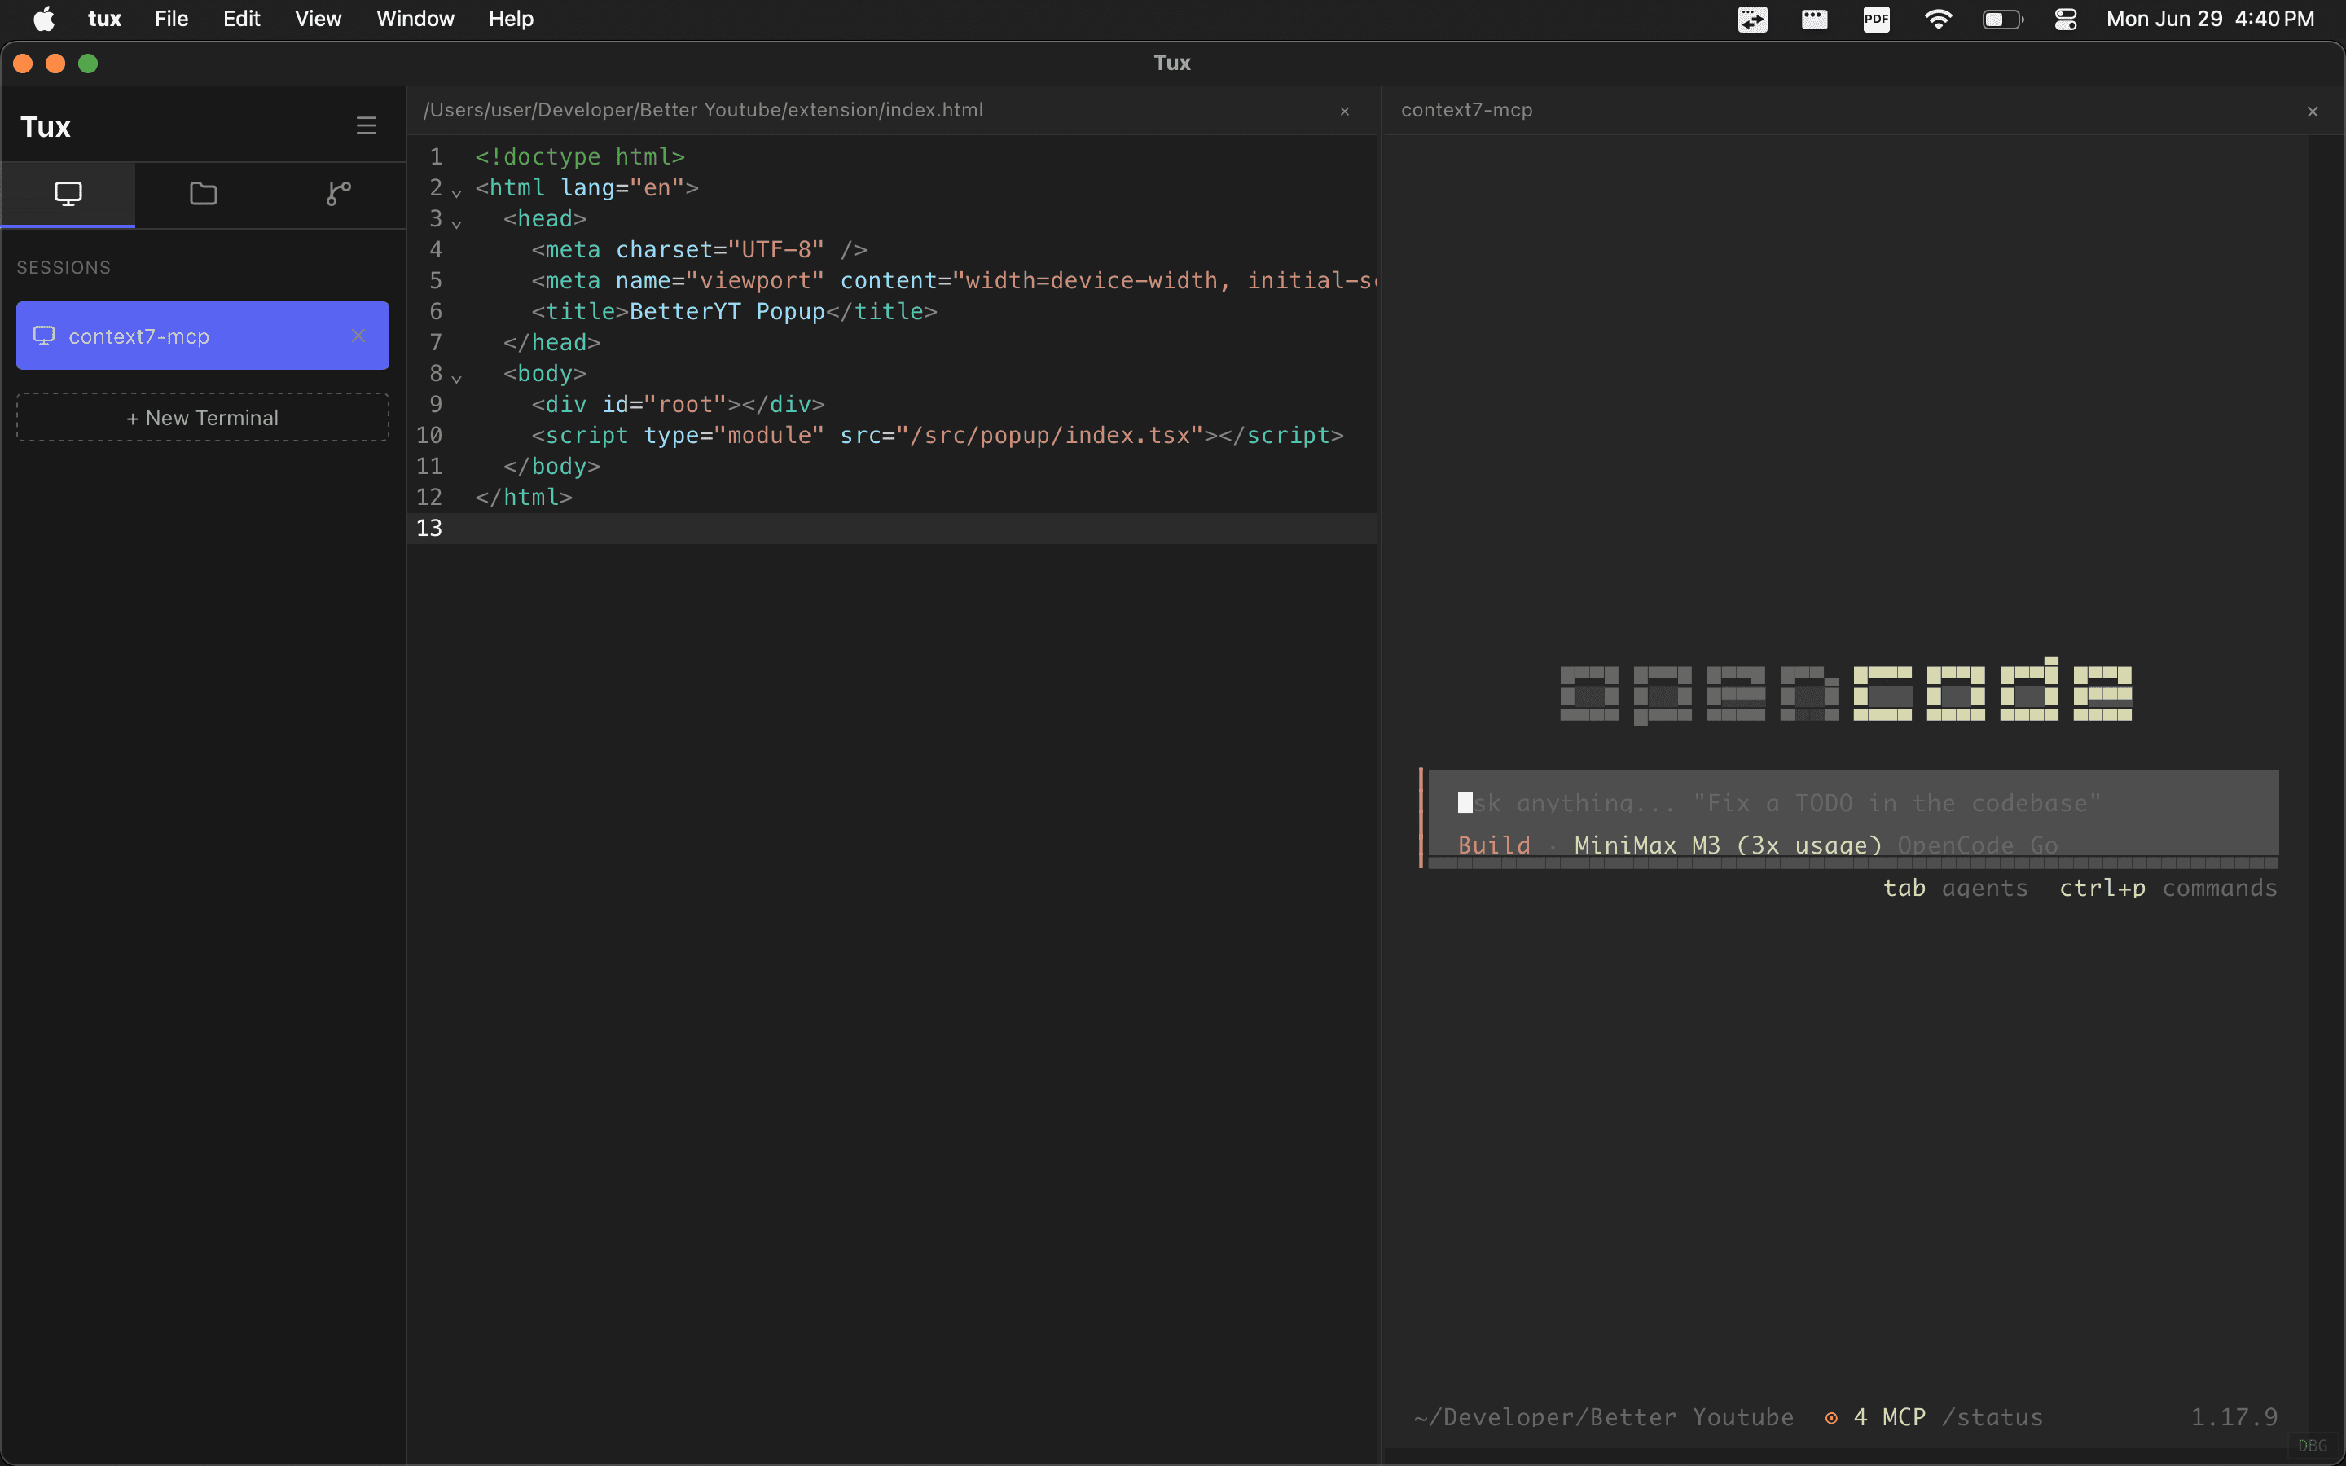Click the Wi-Fi icon in menu bar
Screen dimensions: 2346x1466
[1938, 19]
